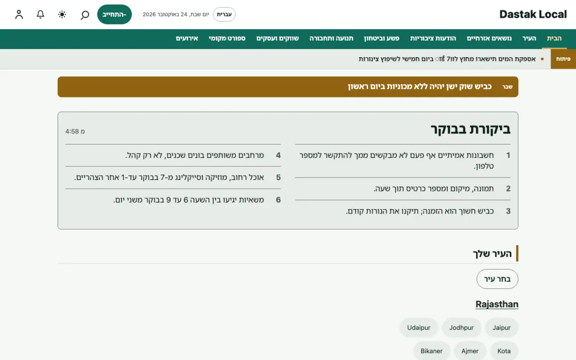
Task: Click the 4:58 time stamp
Action: coord(75,131)
